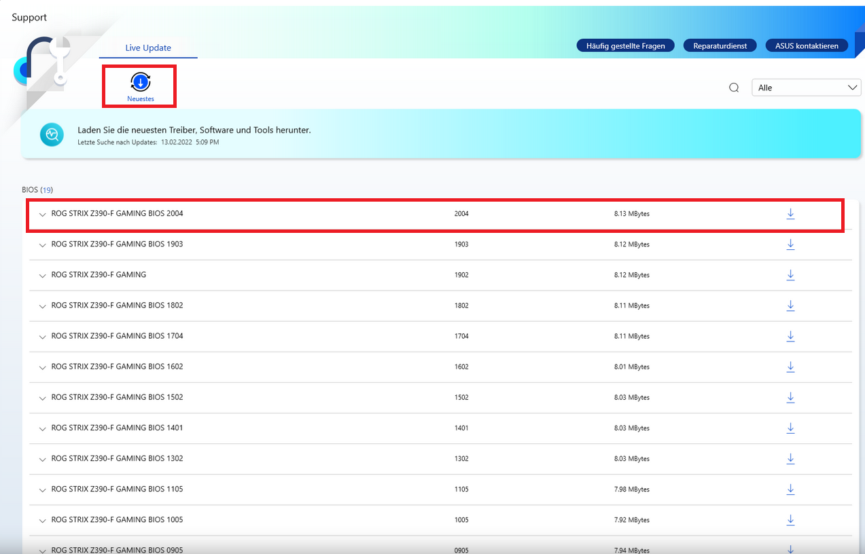865x554 pixels.
Task: Expand the BIOS 1502 row
Action: click(43, 398)
